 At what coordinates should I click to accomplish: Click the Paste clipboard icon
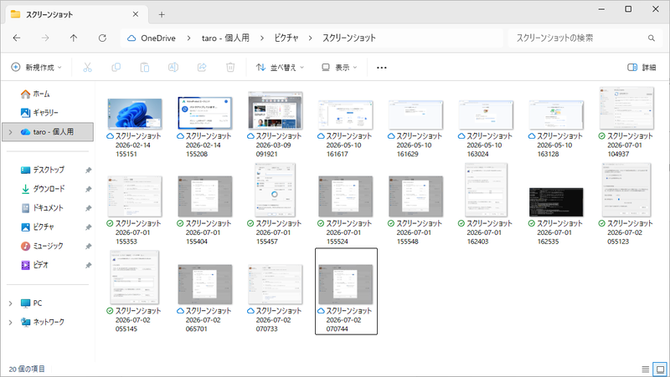(144, 68)
